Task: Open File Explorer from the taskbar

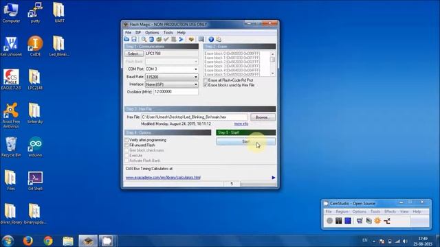Action: click(x=68, y=241)
